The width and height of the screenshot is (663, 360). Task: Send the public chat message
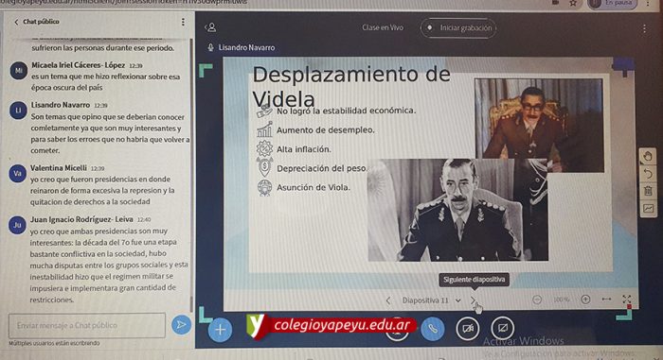click(181, 324)
